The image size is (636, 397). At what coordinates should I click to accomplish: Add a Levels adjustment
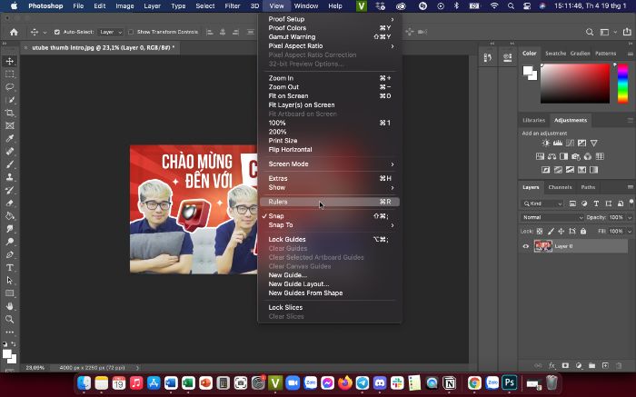point(558,144)
